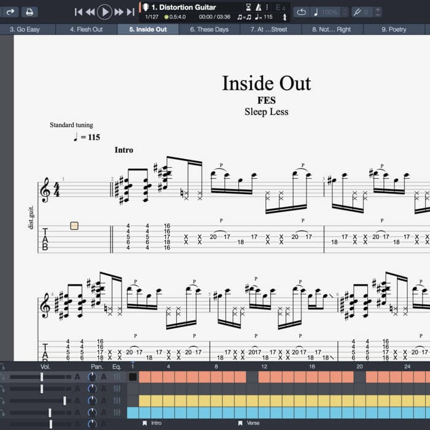Start playback with the play button

[x=104, y=12]
